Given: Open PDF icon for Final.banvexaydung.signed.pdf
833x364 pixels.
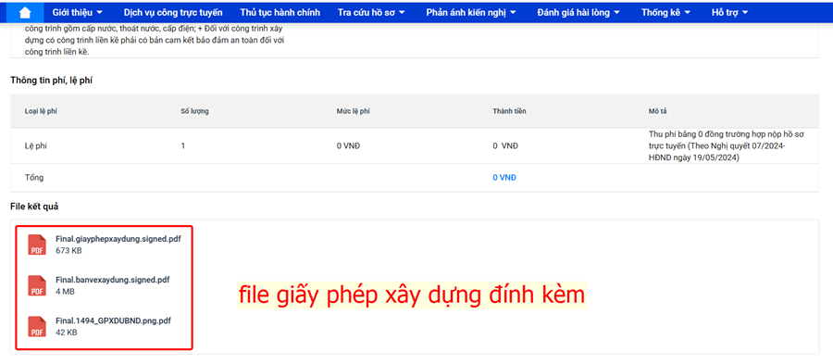Looking at the screenshot, I should click(37, 285).
